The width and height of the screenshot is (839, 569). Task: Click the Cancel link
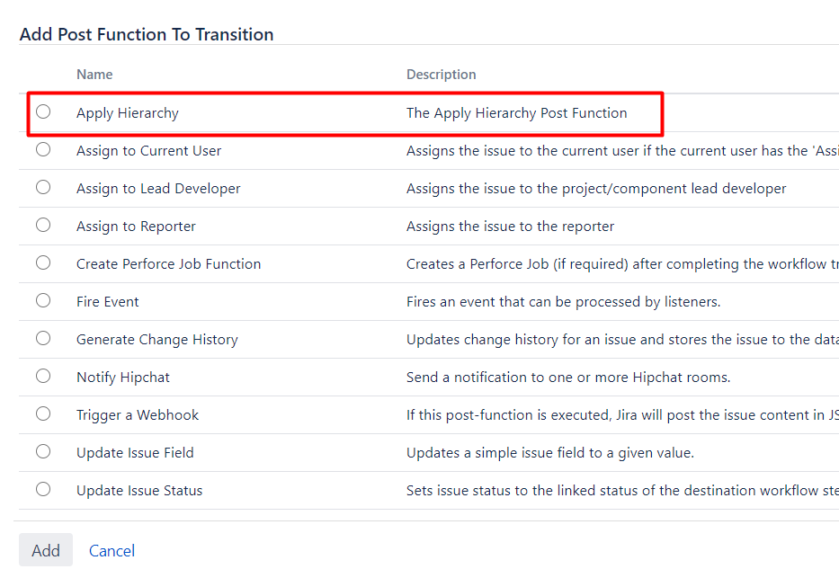click(x=112, y=551)
